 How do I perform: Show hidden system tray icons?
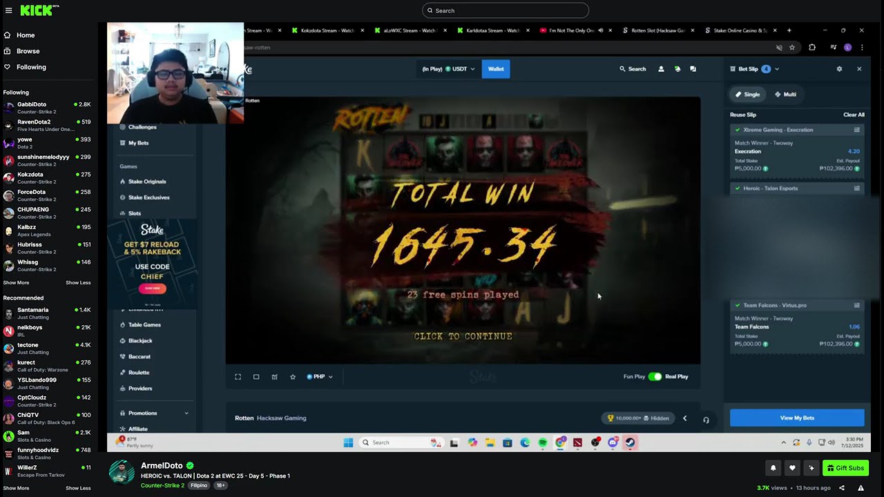pyautogui.click(x=783, y=442)
